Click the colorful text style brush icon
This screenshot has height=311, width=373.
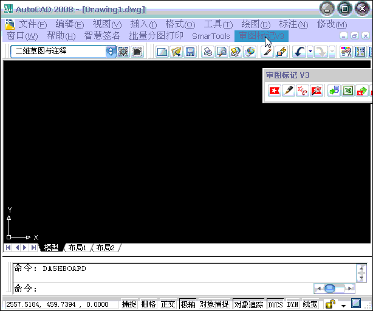[x=346, y=52]
